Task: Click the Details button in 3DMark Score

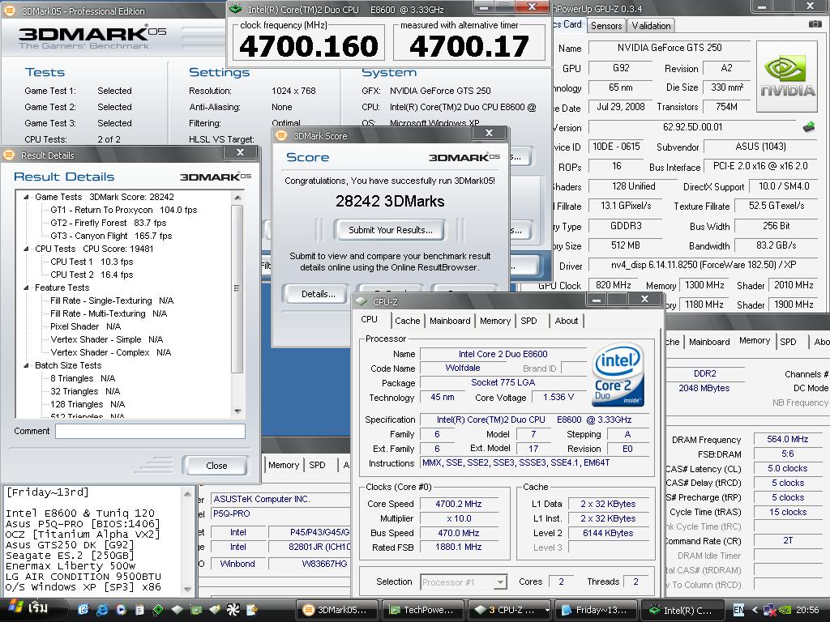Action: click(x=318, y=294)
